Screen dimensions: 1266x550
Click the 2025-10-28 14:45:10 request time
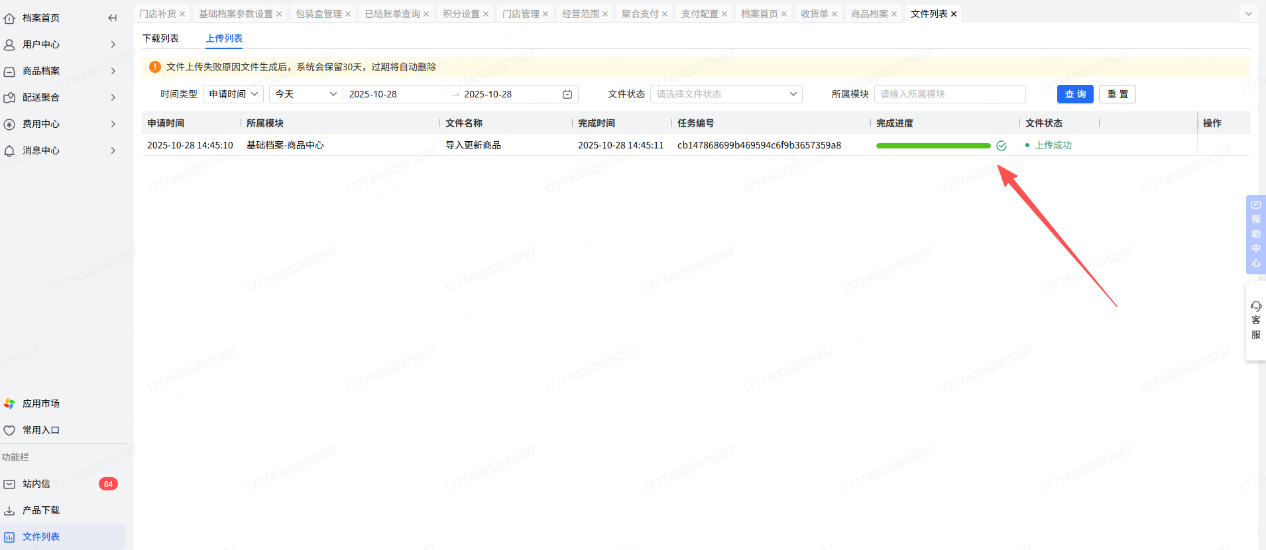(x=190, y=145)
